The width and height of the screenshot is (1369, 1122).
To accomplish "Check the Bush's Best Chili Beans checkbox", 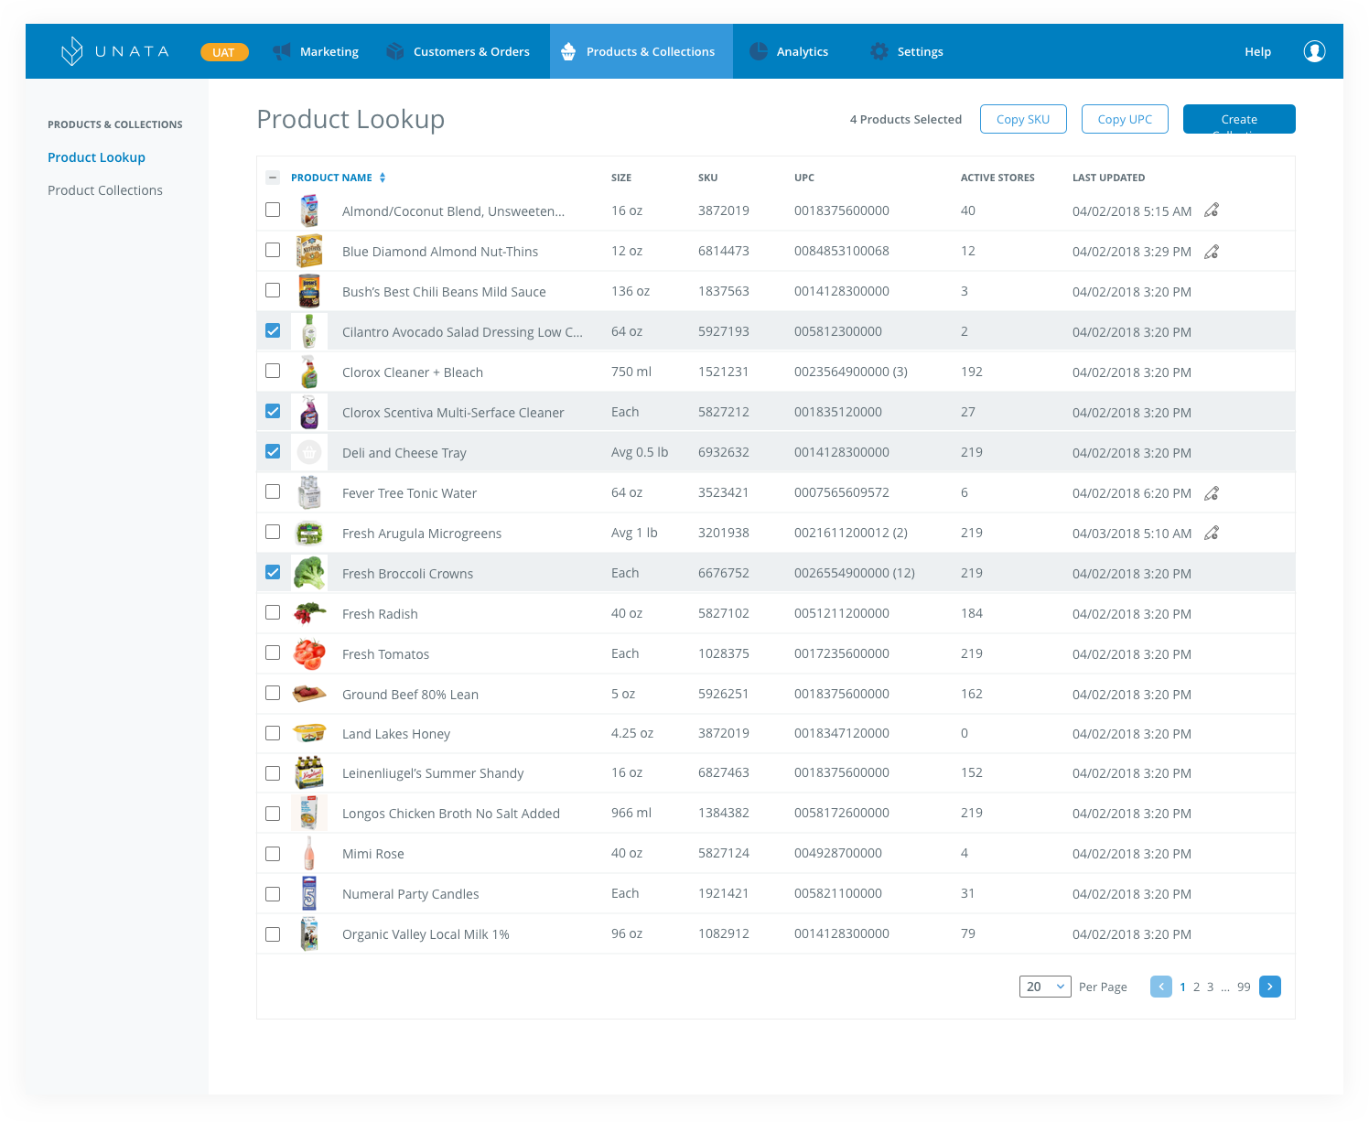I will [x=273, y=290].
